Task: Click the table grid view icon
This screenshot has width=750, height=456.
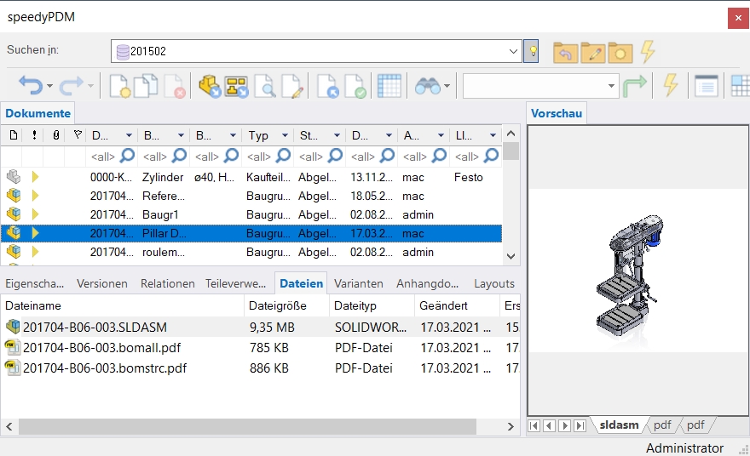Action: [389, 85]
